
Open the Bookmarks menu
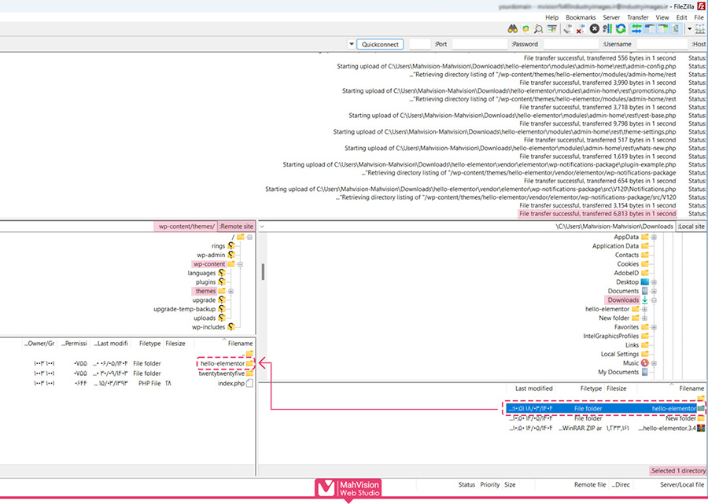point(581,17)
